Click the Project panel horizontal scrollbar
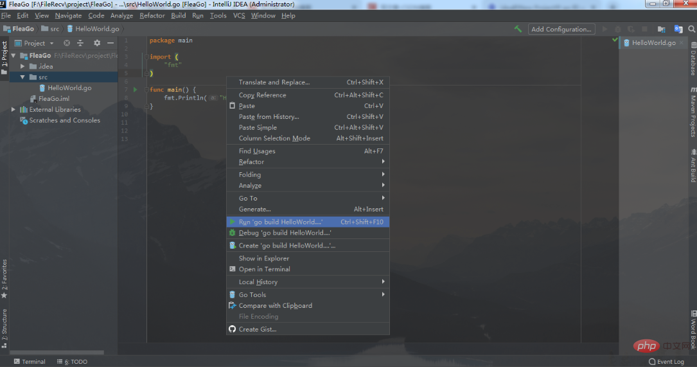Image resolution: width=697 pixels, height=367 pixels. pos(57,352)
